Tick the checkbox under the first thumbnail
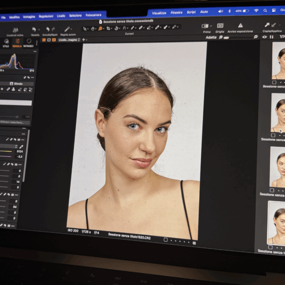 tap(274, 82)
